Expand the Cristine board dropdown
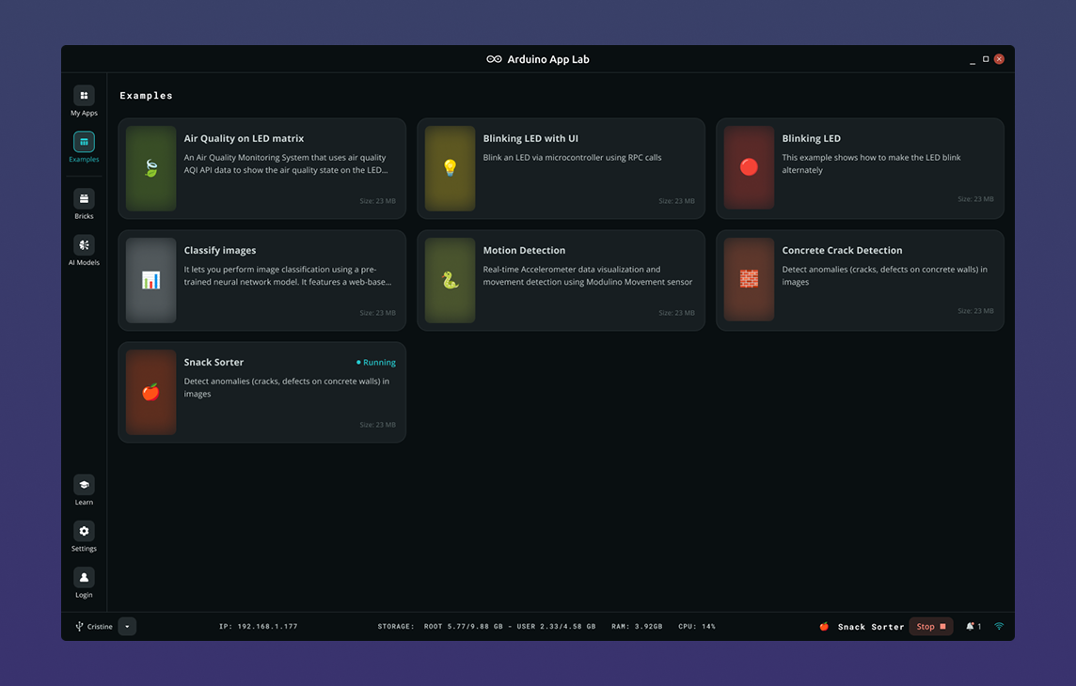Image resolution: width=1076 pixels, height=686 pixels. pos(127,627)
